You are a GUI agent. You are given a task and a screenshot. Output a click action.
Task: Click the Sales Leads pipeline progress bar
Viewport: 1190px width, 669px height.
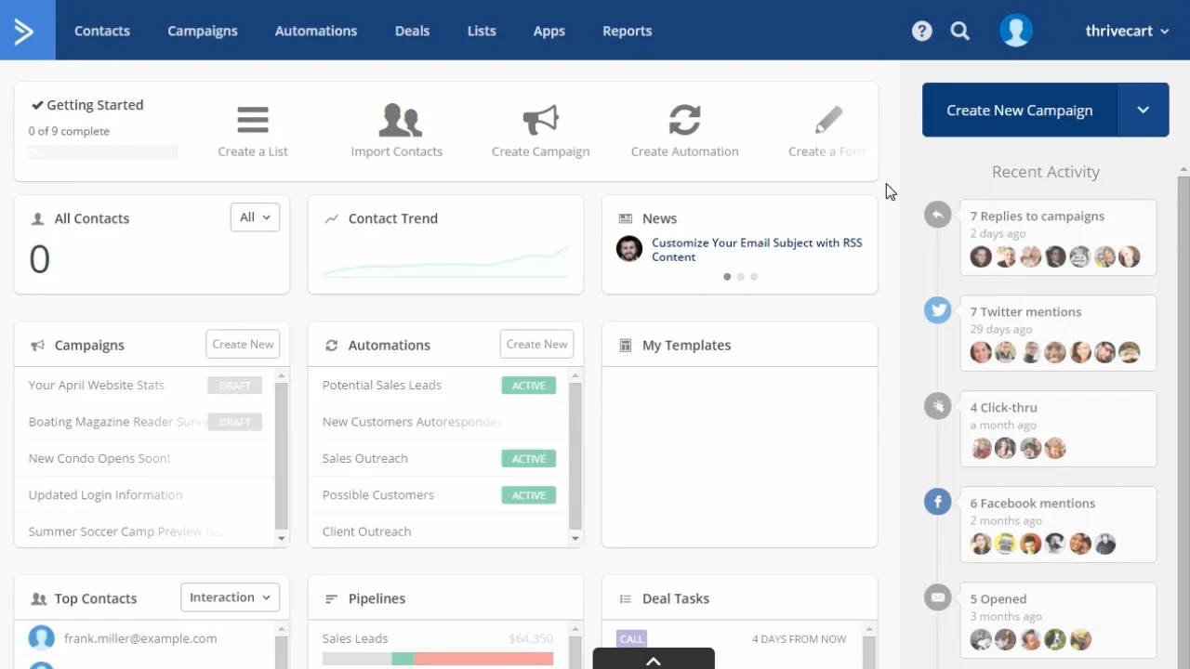[x=438, y=659]
